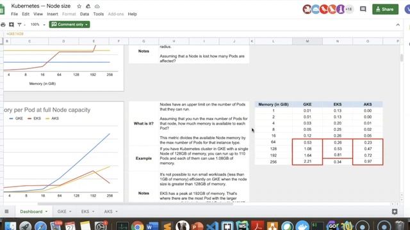Switch to the EKS sheet tab
This screenshot has height=230, width=410.
[85, 211]
